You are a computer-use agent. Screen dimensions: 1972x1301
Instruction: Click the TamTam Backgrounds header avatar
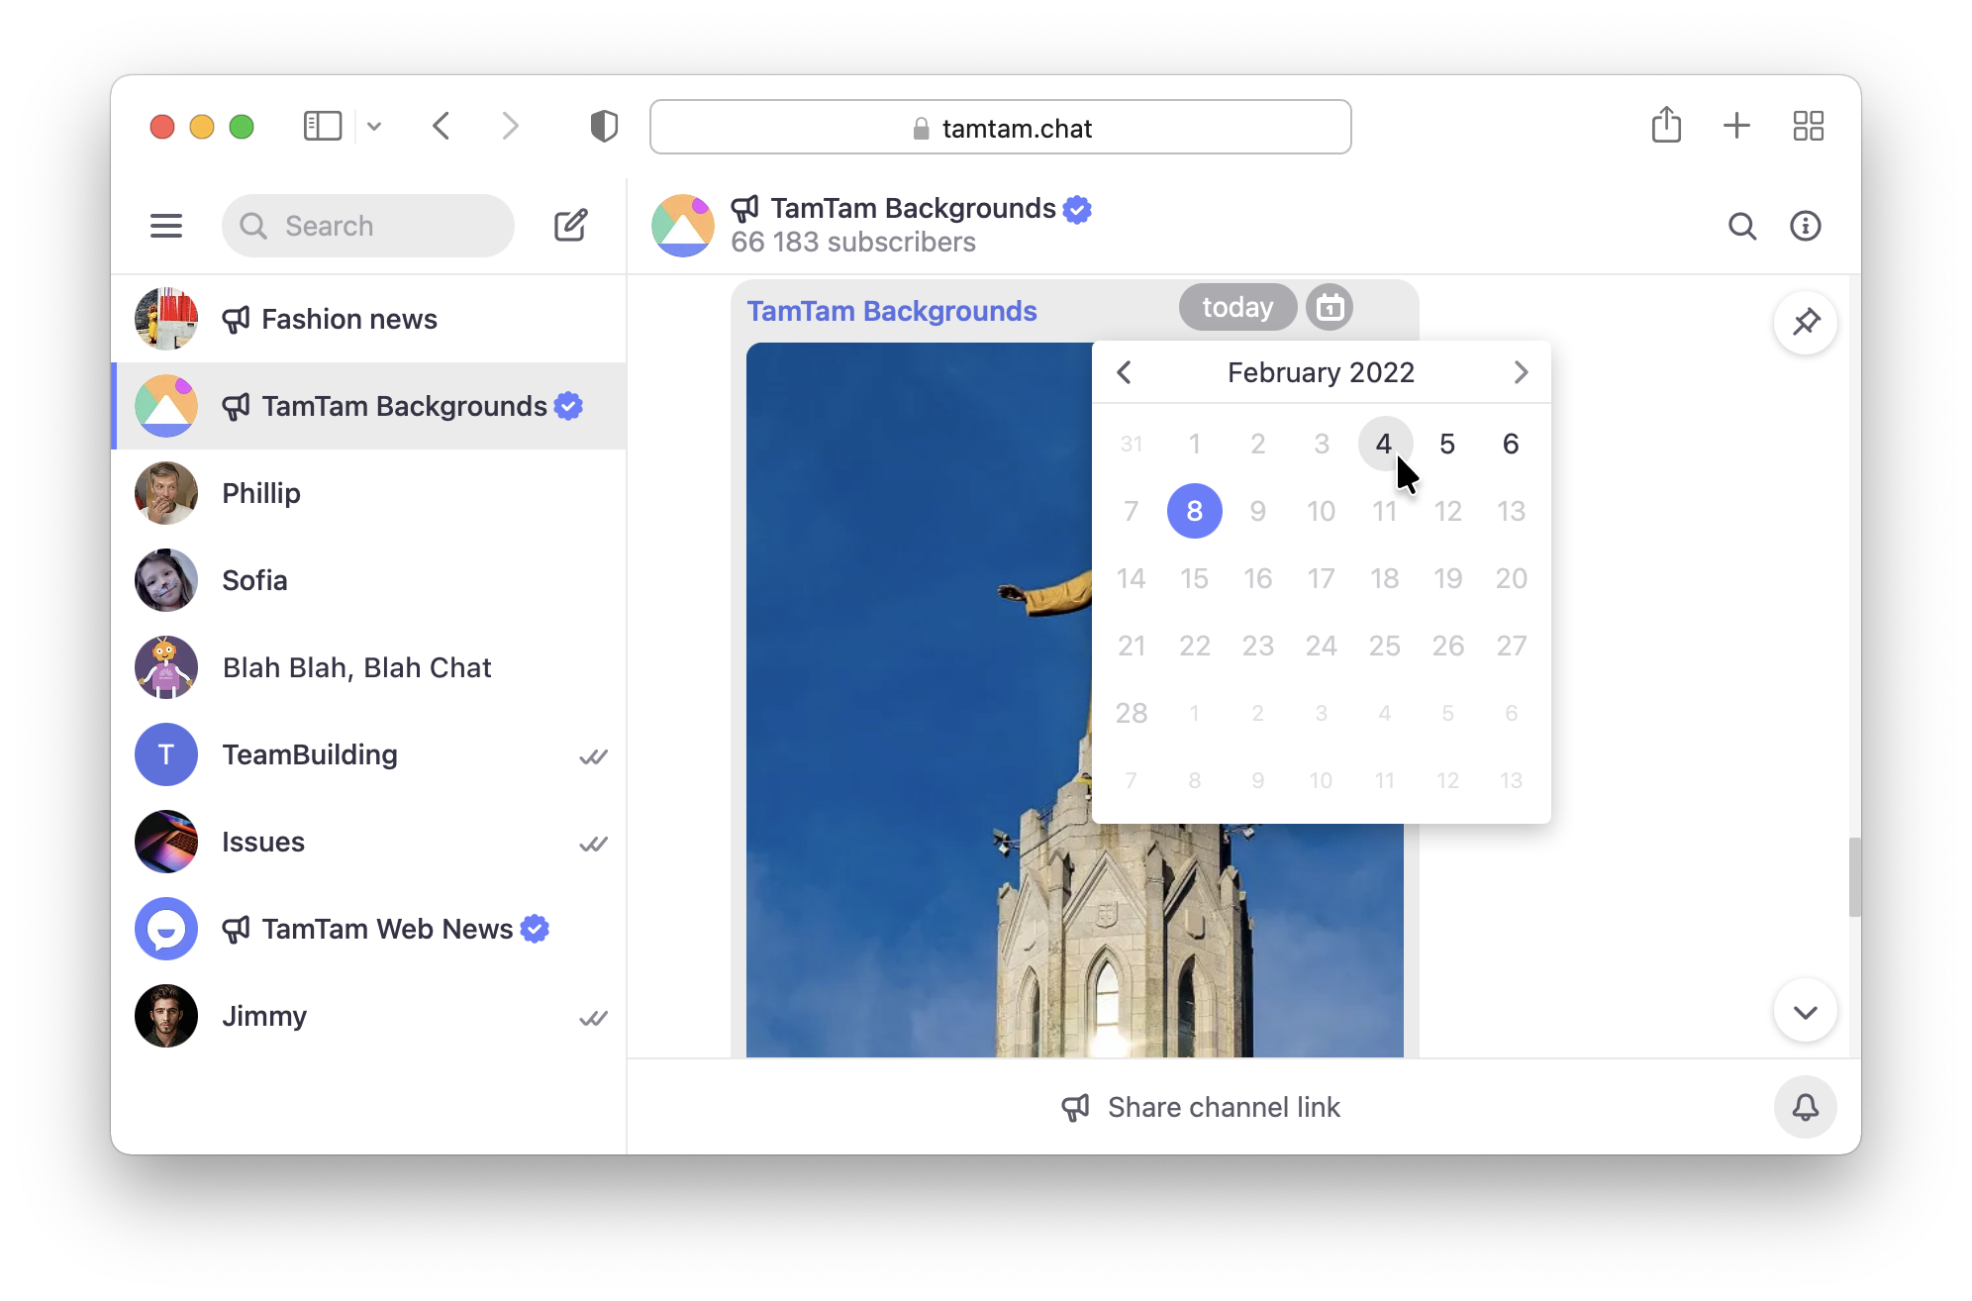pos(682,226)
